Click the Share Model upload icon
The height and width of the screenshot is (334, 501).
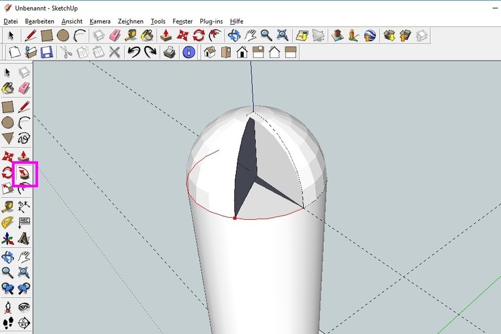tap(405, 35)
